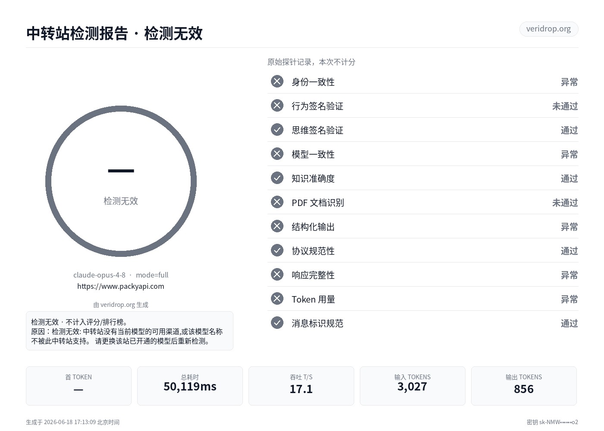The width and height of the screenshot is (604, 431).
Task: Click the checkmark icon beside 思维签名验证
Action: pyautogui.click(x=277, y=130)
